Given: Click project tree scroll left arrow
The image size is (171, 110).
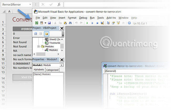Looking at the screenshot, I should [34, 54].
